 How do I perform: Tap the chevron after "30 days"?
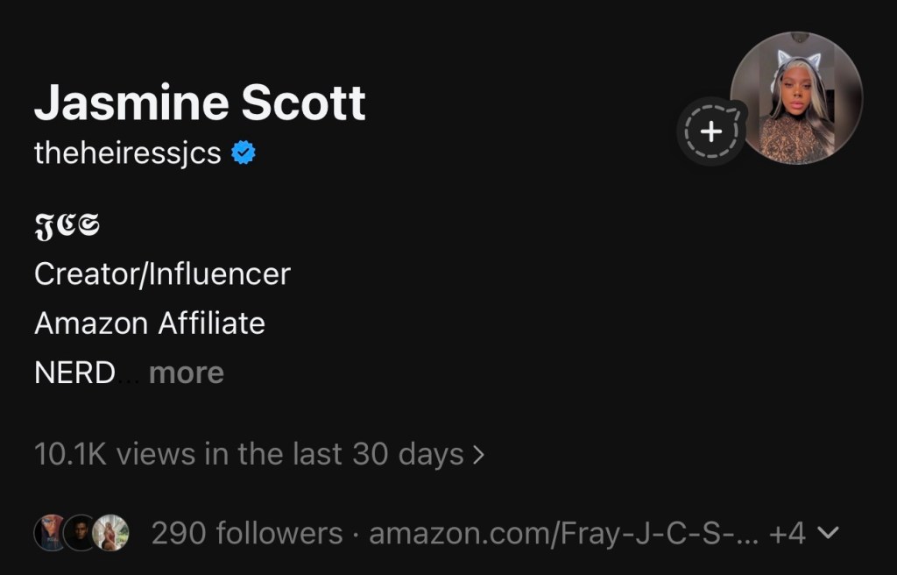(x=477, y=455)
